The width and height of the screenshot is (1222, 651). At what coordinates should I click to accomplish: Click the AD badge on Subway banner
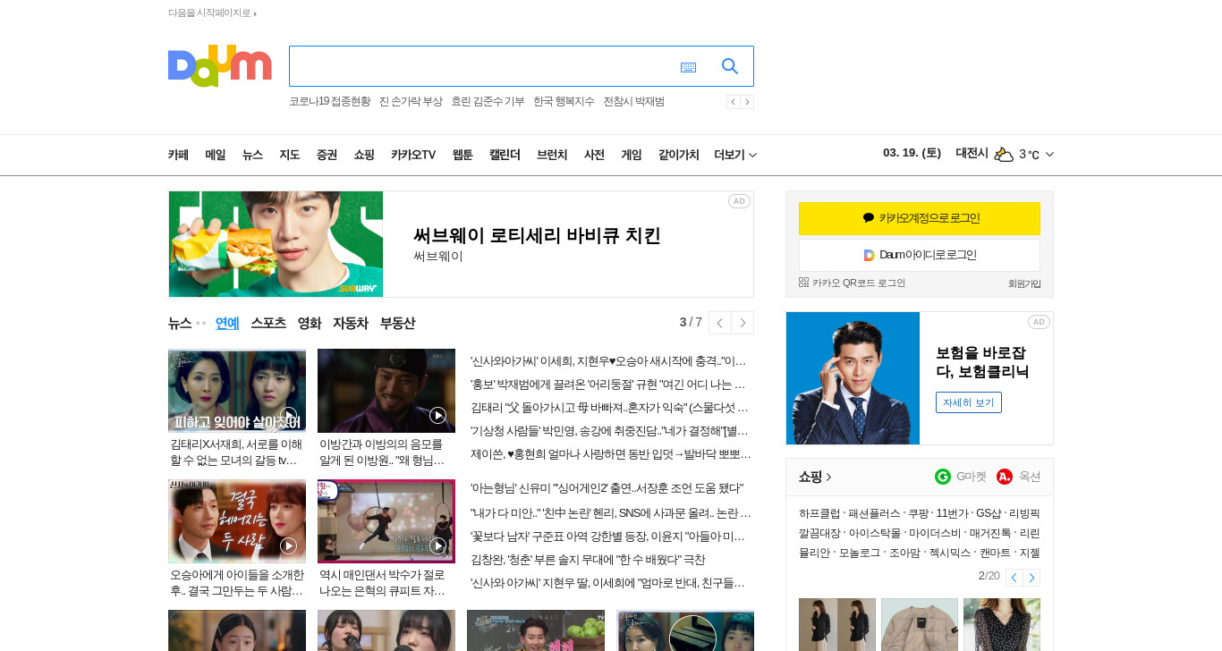(739, 201)
